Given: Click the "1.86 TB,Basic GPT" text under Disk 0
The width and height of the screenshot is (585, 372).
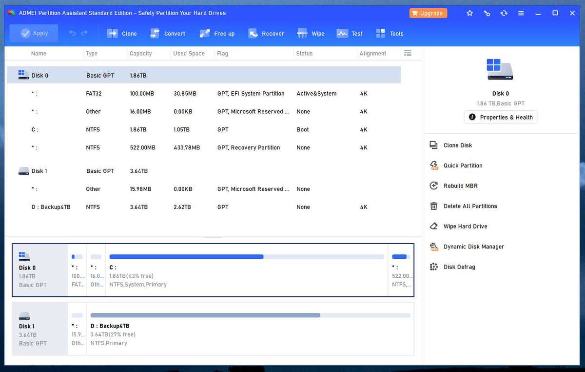Looking at the screenshot, I should (x=501, y=103).
